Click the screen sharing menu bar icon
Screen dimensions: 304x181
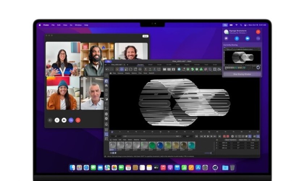[x=225, y=25]
